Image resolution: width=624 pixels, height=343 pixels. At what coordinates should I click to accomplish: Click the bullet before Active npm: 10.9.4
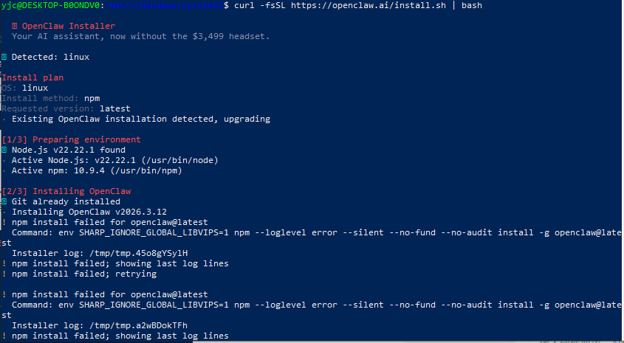(4, 171)
